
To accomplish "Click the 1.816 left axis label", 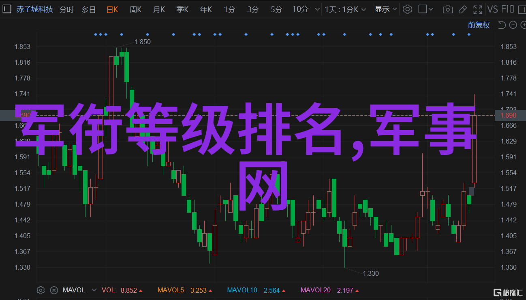I will coord(22,62).
